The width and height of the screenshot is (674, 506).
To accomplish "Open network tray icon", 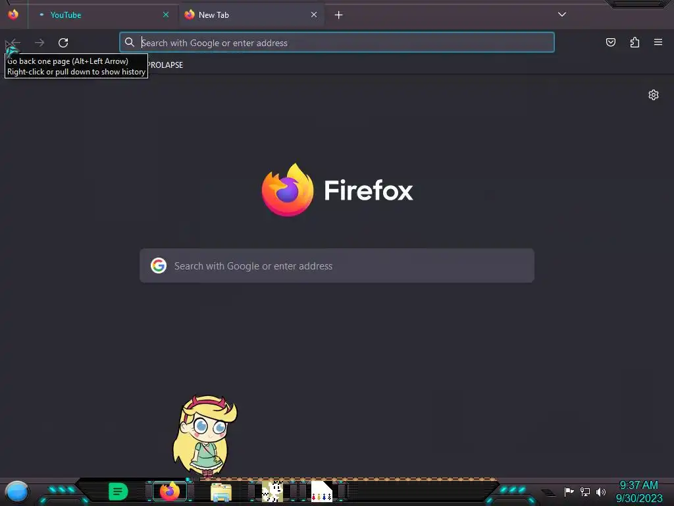I will click(x=585, y=492).
